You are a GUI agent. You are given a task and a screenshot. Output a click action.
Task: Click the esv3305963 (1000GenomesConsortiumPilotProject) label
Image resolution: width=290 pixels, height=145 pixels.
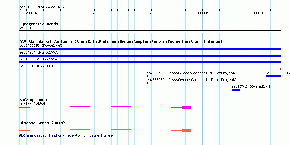[x=192, y=73]
